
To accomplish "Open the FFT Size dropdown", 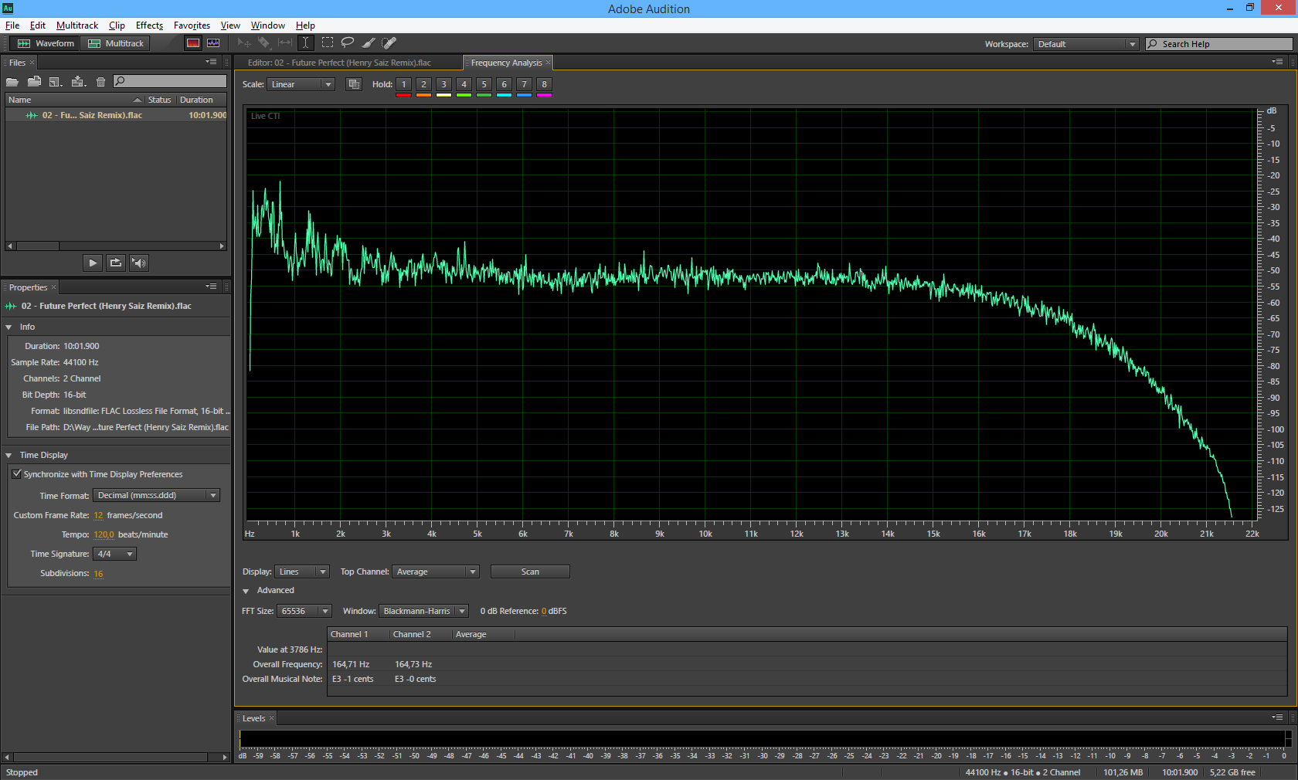I will (304, 611).
